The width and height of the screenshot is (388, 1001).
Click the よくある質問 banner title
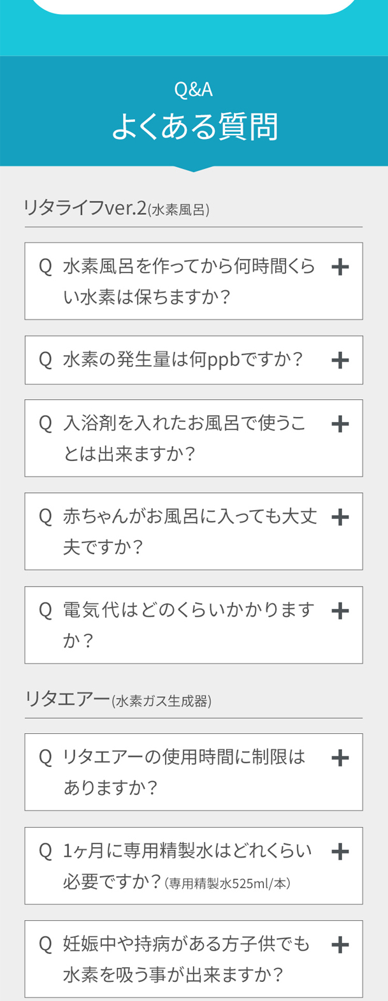[x=194, y=126]
